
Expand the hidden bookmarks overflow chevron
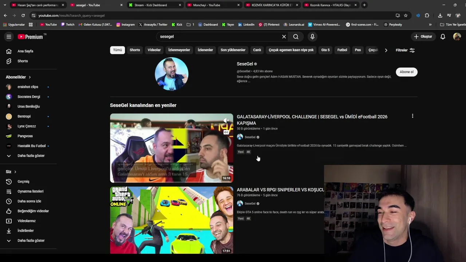pos(430,25)
